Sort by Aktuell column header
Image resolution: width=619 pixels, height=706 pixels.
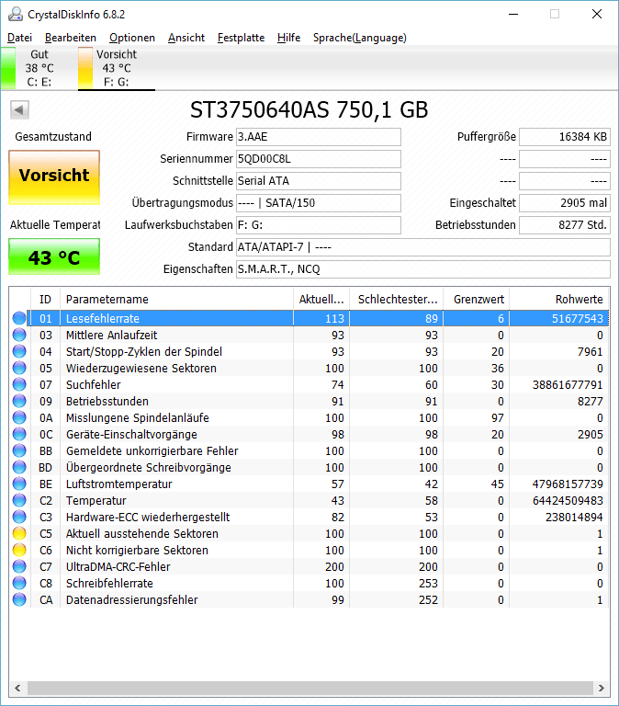321,300
